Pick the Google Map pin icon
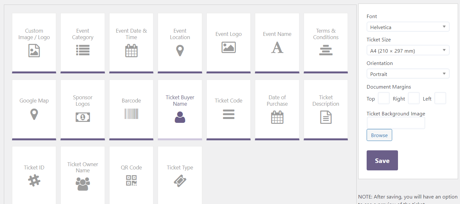 click(x=34, y=114)
